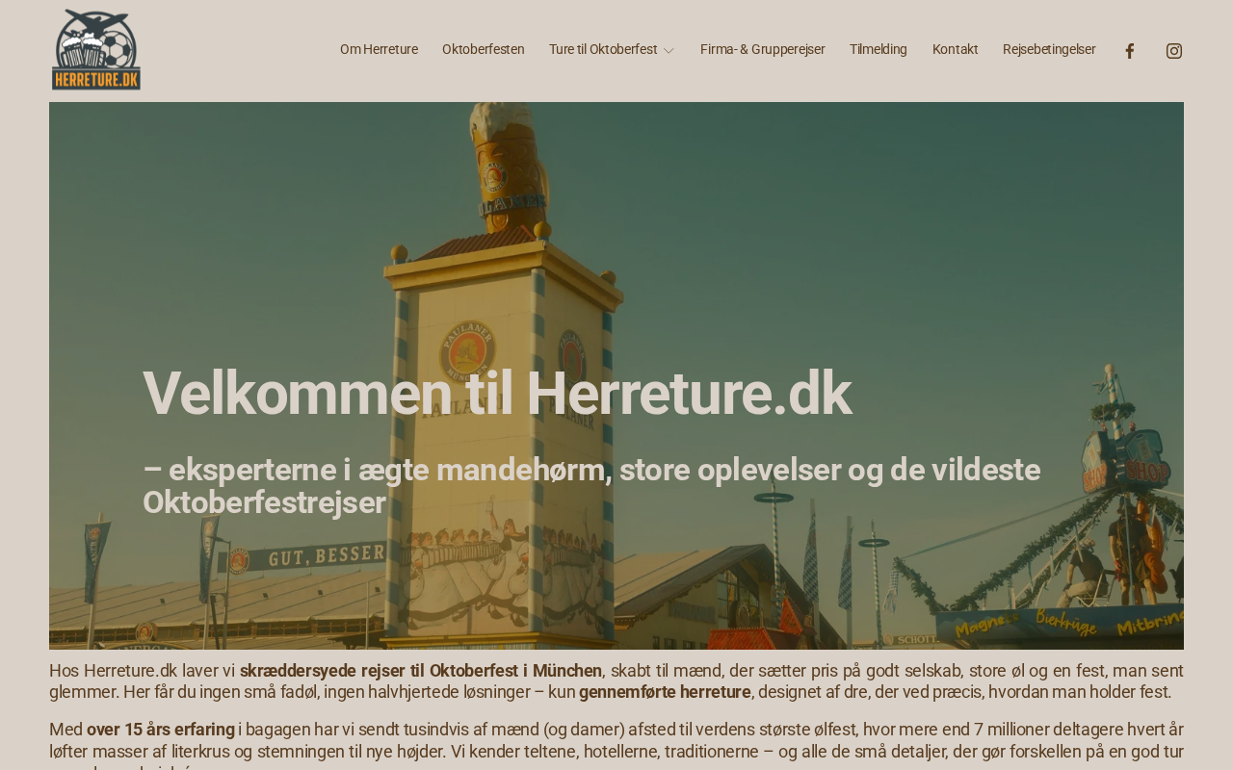Go to the Oktoberfesten page
Screen dimensions: 1233x770
click(484, 49)
